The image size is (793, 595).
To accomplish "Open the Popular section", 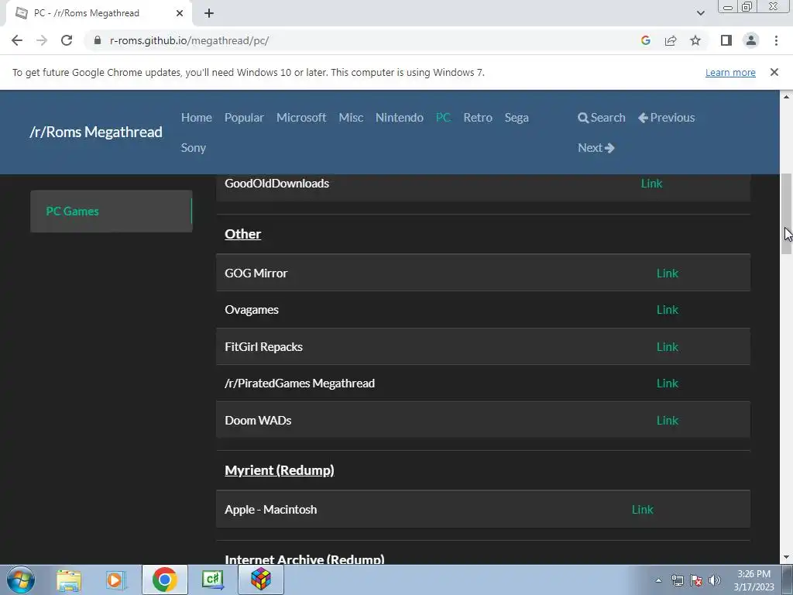I will [244, 118].
